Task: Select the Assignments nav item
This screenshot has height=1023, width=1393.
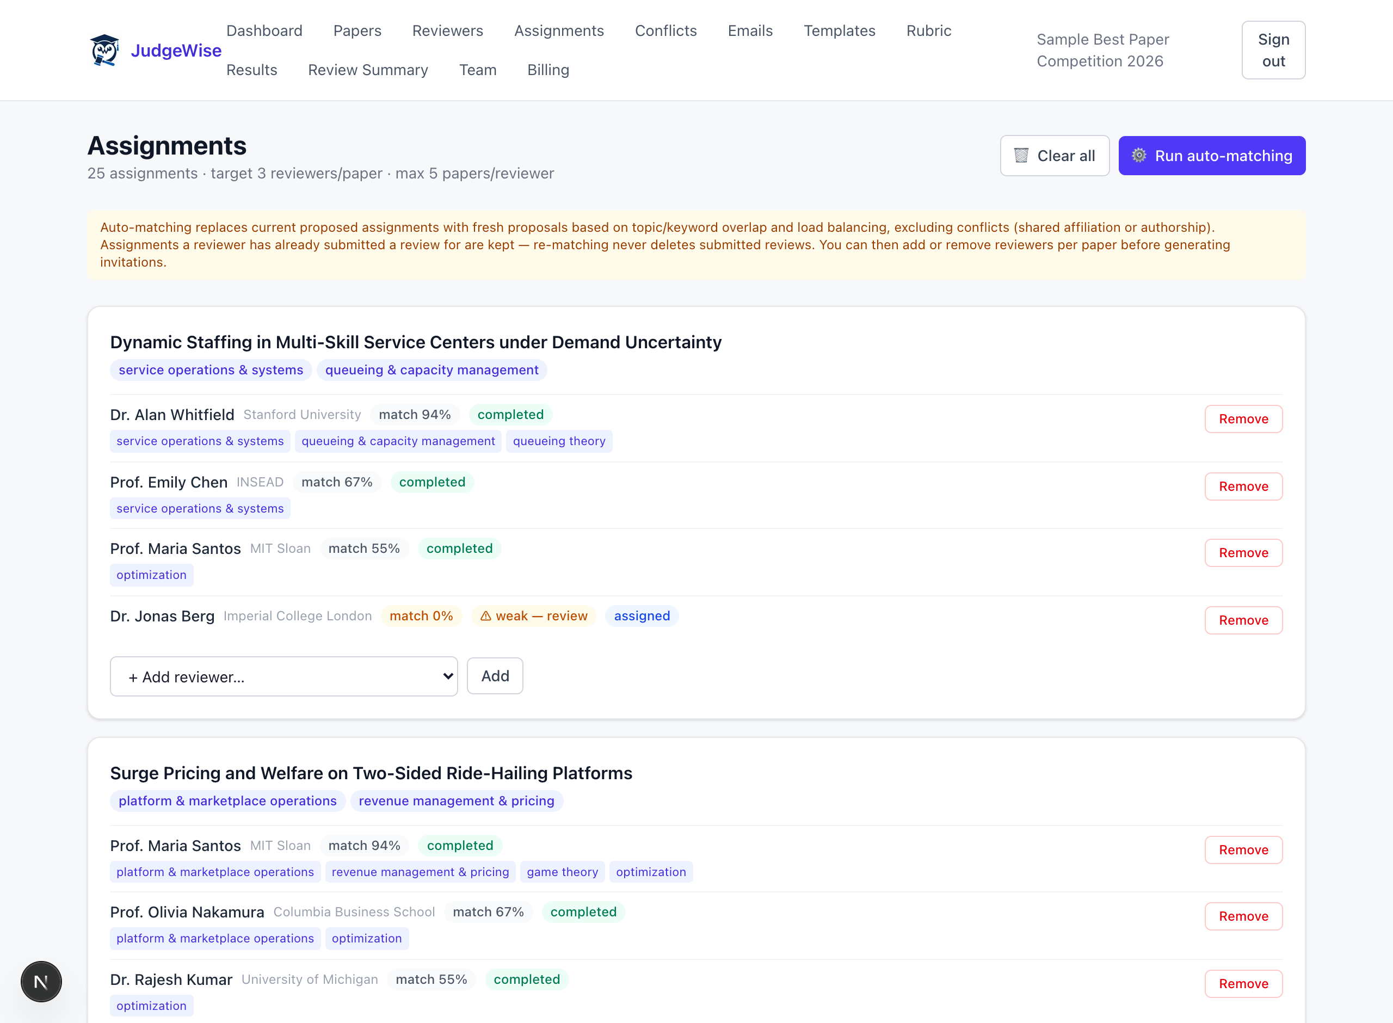Action: (559, 30)
